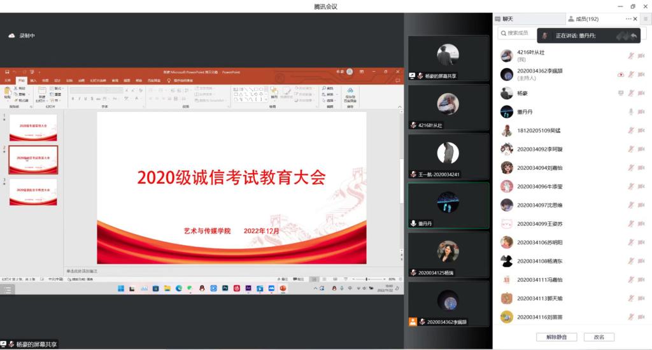
Task: Click the screen share icon beside 杨豪
Action: tap(621, 93)
